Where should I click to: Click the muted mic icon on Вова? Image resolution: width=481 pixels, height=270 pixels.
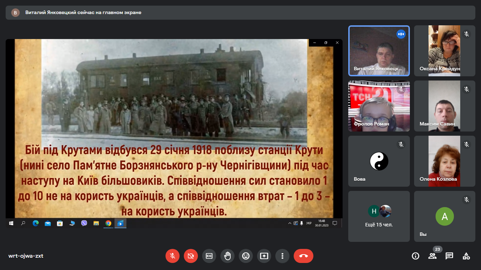(401, 144)
